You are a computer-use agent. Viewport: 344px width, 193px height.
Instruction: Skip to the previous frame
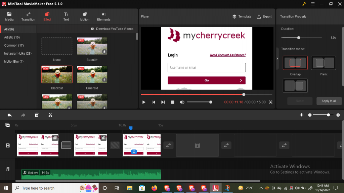click(x=153, y=102)
